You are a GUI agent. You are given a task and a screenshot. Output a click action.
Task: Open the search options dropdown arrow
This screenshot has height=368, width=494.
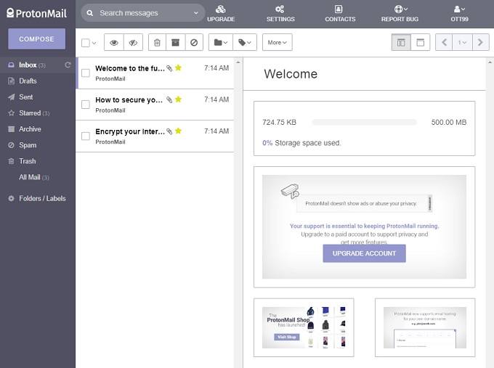(195, 13)
